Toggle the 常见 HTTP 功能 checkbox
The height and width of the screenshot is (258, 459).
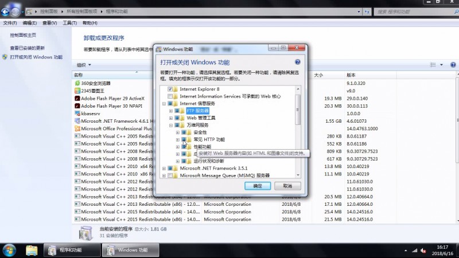184,139
